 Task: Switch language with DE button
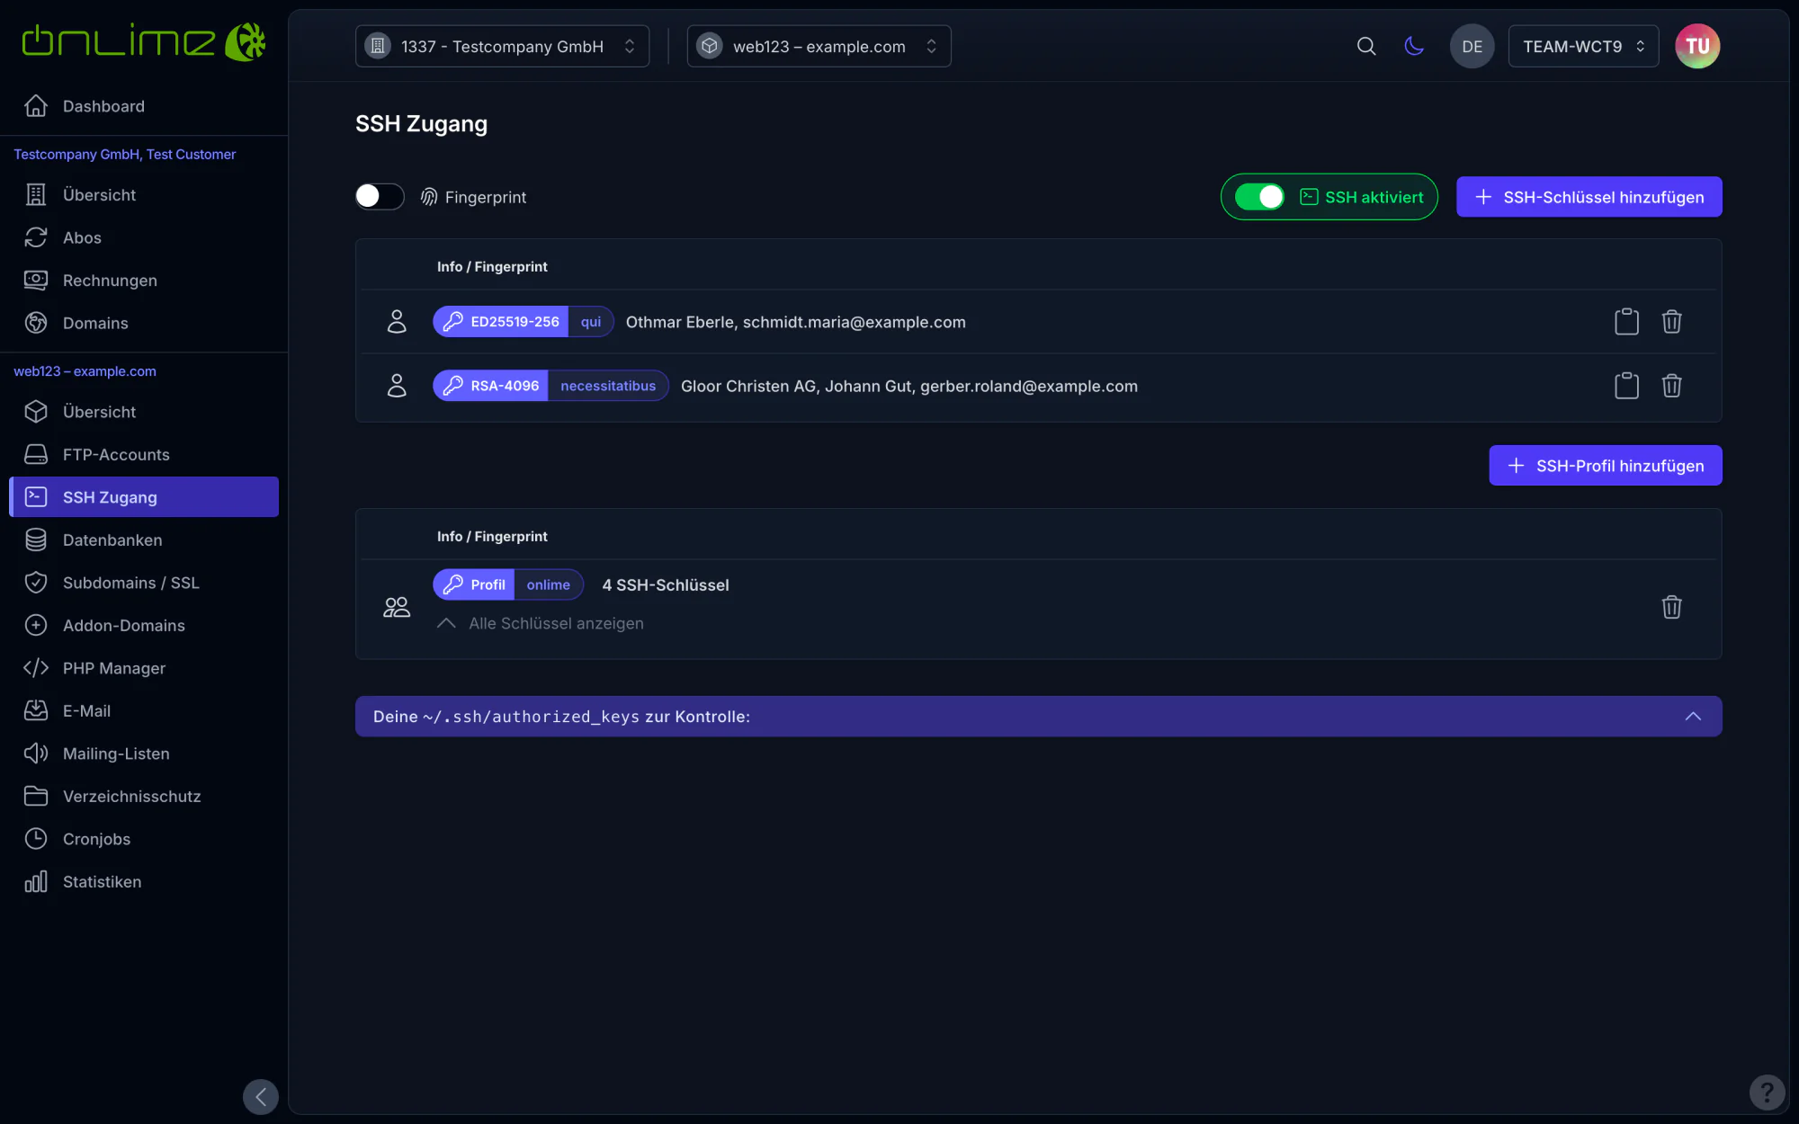(1472, 46)
